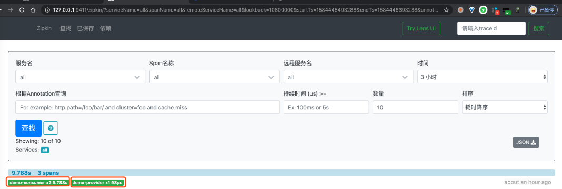Focus the 根据Annotation查询 input field
The image size is (562, 189).
(x=147, y=107)
